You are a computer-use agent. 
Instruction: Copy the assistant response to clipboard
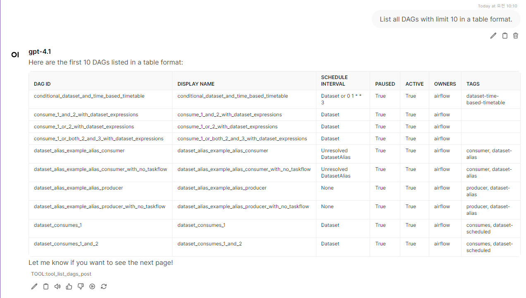pos(46,286)
